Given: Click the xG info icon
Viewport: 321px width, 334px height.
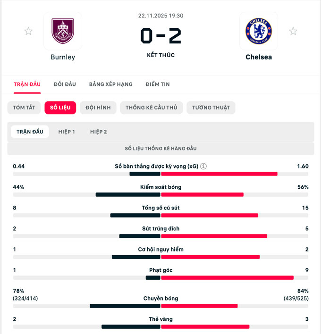Looking at the screenshot, I should click(x=203, y=167).
